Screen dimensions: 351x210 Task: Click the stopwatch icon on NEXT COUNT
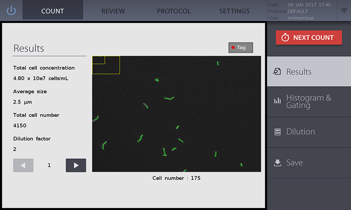(285, 37)
